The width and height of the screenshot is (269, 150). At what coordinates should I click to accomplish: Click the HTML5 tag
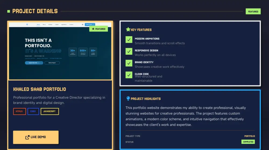19,111
